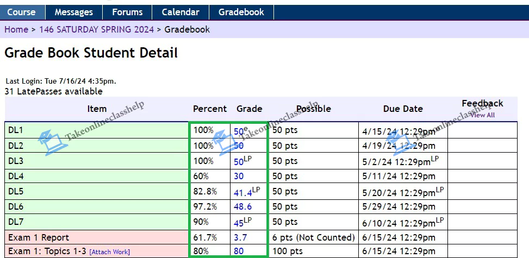
Task: Click the 31 LatePasses available text
Action: [x=54, y=91]
